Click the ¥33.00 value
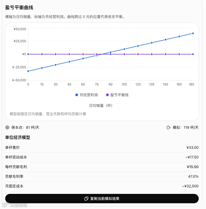206x209 pixels. pyautogui.click(x=192, y=147)
